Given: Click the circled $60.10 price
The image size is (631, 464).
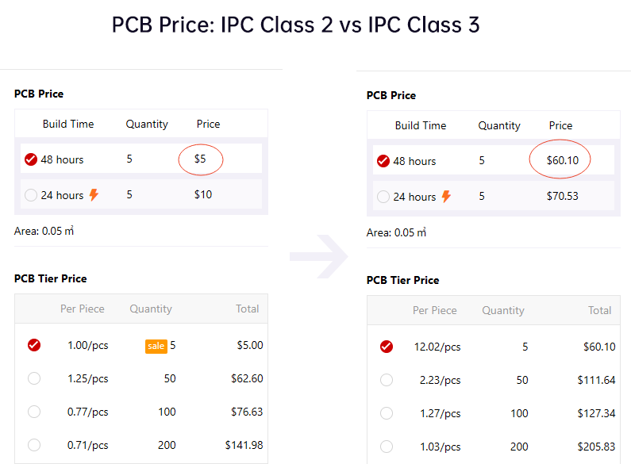Looking at the screenshot, I should (562, 161).
